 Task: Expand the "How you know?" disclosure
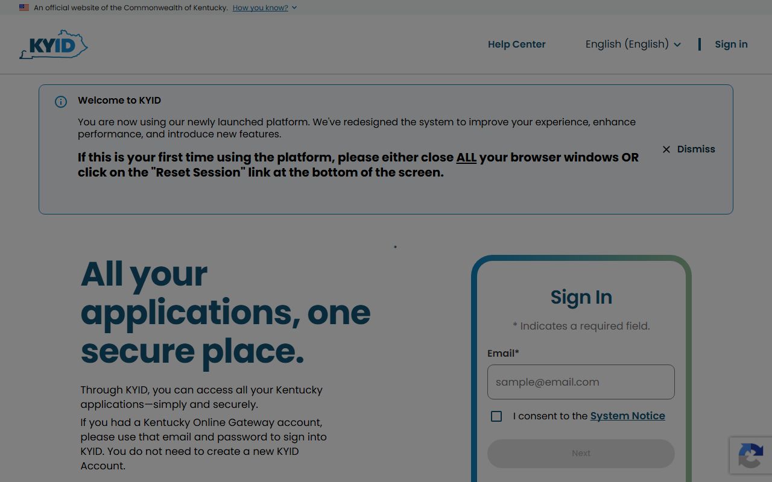click(x=265, y=8)
